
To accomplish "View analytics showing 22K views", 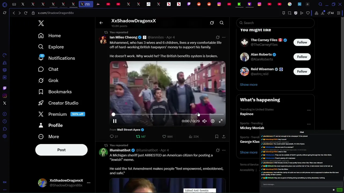I will click(194, 136).
